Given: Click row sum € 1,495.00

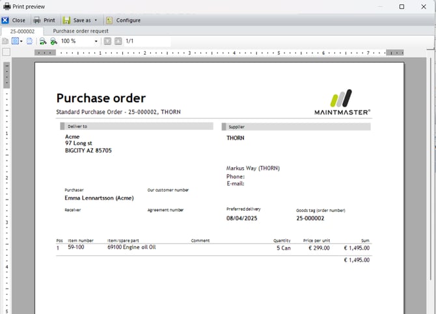Looking at the screenshot, I should [x=357, y=248].
